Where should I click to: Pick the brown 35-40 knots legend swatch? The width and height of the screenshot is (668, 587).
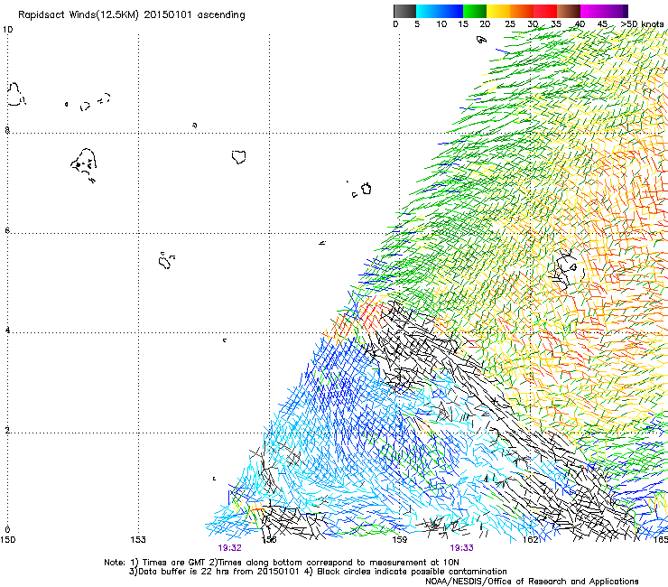569,11
